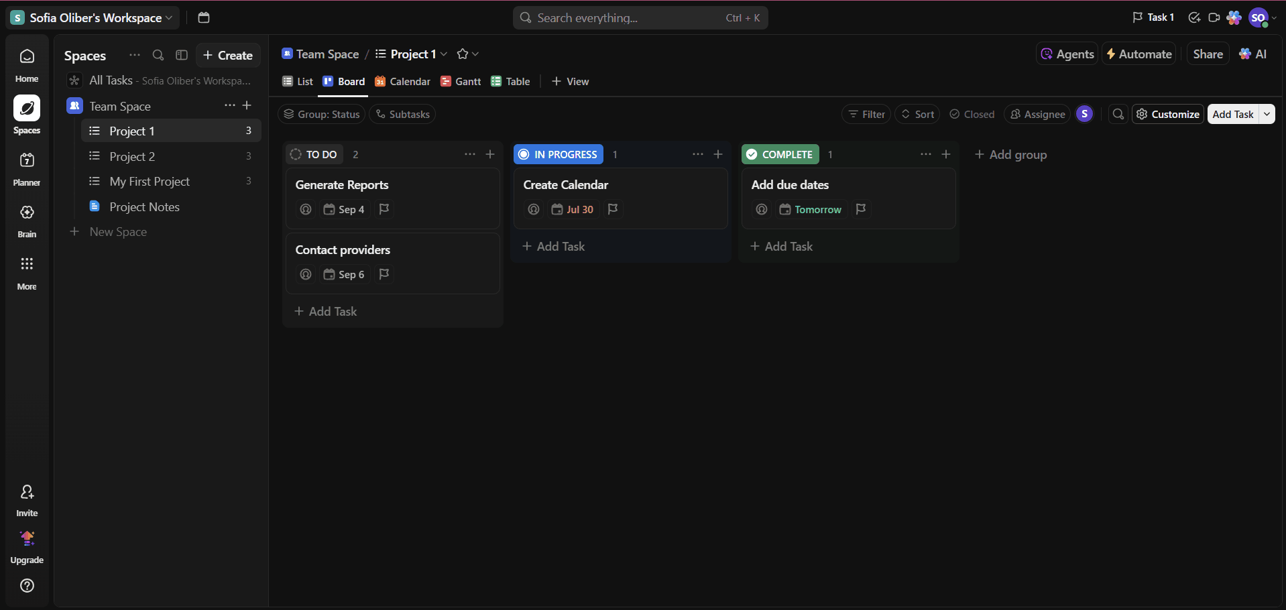This screenshot has height=610, width=1286.
Task: Switch to the Gantt view tab
Action: (x=461, y=81)
